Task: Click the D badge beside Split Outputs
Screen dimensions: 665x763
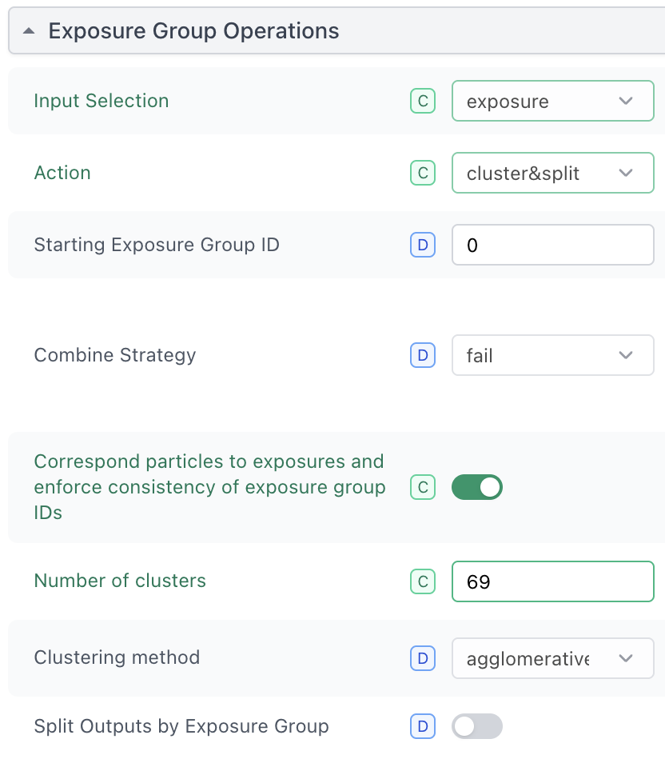Action: 423,726
